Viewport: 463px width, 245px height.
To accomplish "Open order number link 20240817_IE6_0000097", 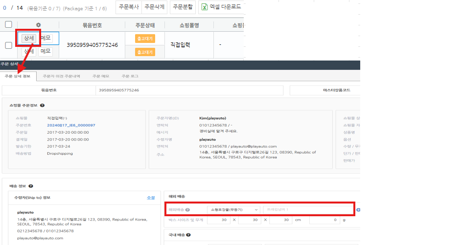I will [71, 125].
